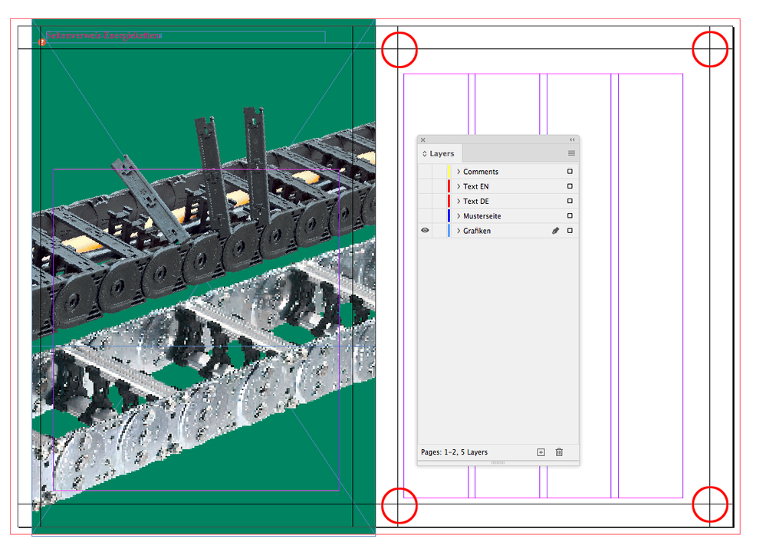This screenshot has height=555, width=766.
Task: Click the yellow color bar of Comments layer
Action: click(449, 172)
